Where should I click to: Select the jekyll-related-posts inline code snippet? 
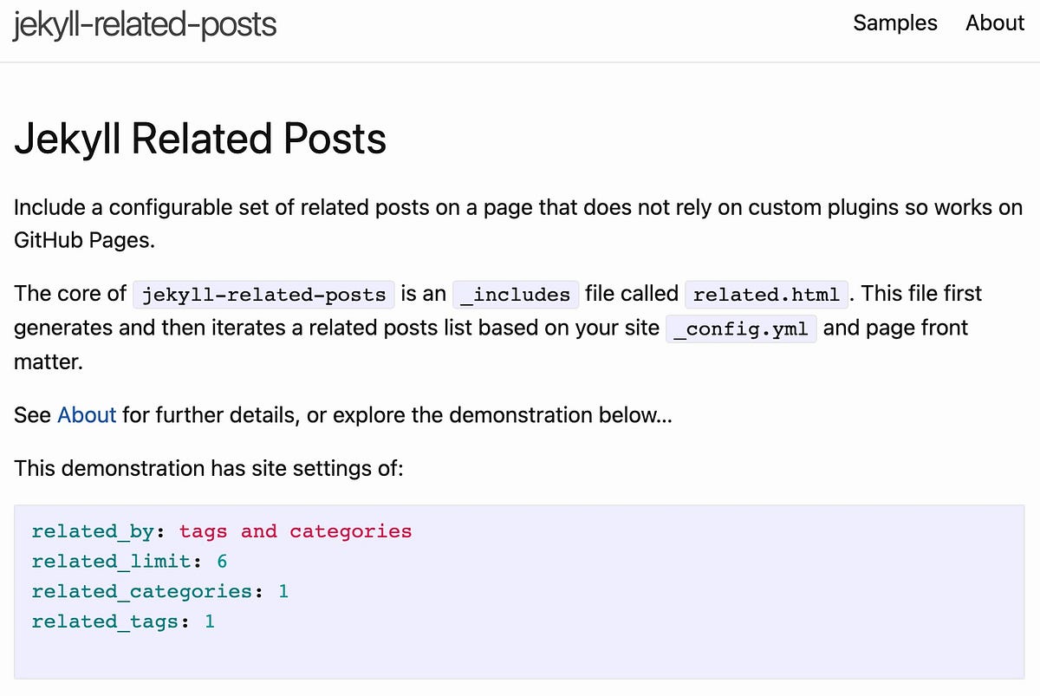pyautogui.click(x=263, y=295)
